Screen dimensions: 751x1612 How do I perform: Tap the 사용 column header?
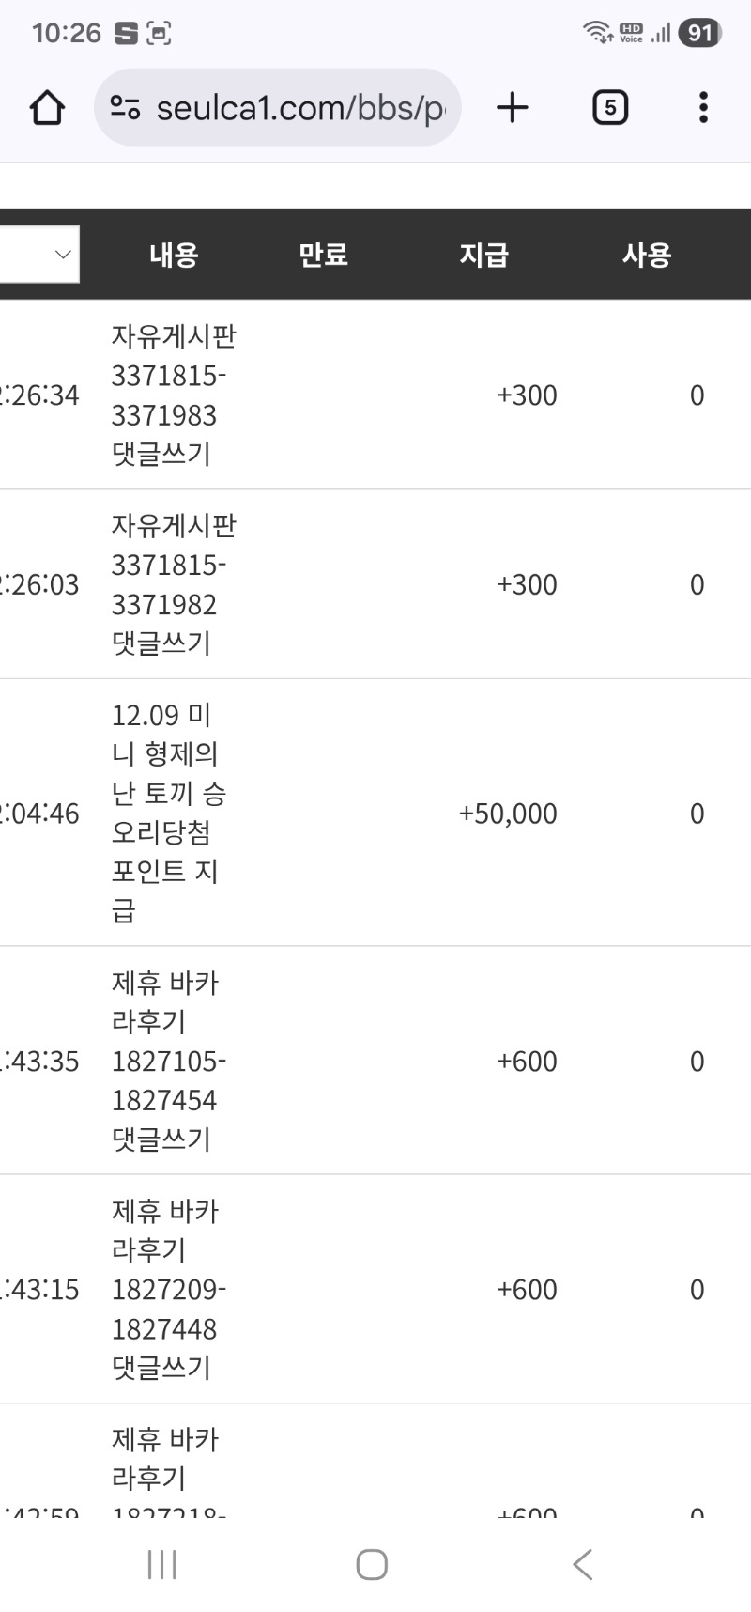pyautogui.click(x=645, y=254)
